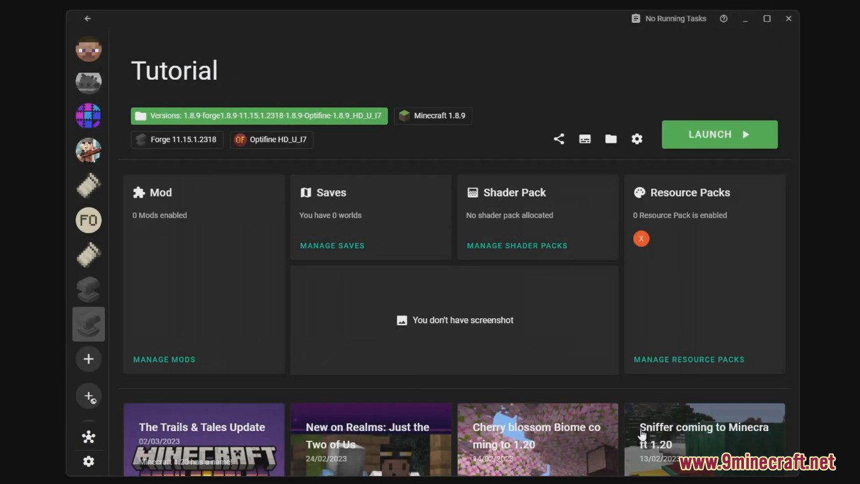
Task: Launch the Tutorial instance
Action: tap(719, 135)
